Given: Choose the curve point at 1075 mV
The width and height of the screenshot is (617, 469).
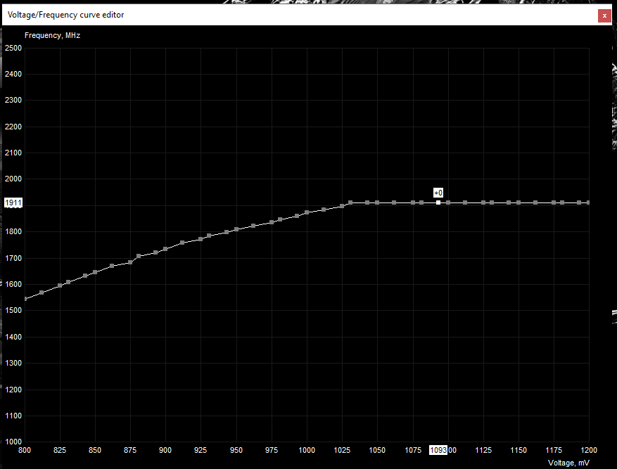Looking at the screenshot, I should (x=413, y=203).
